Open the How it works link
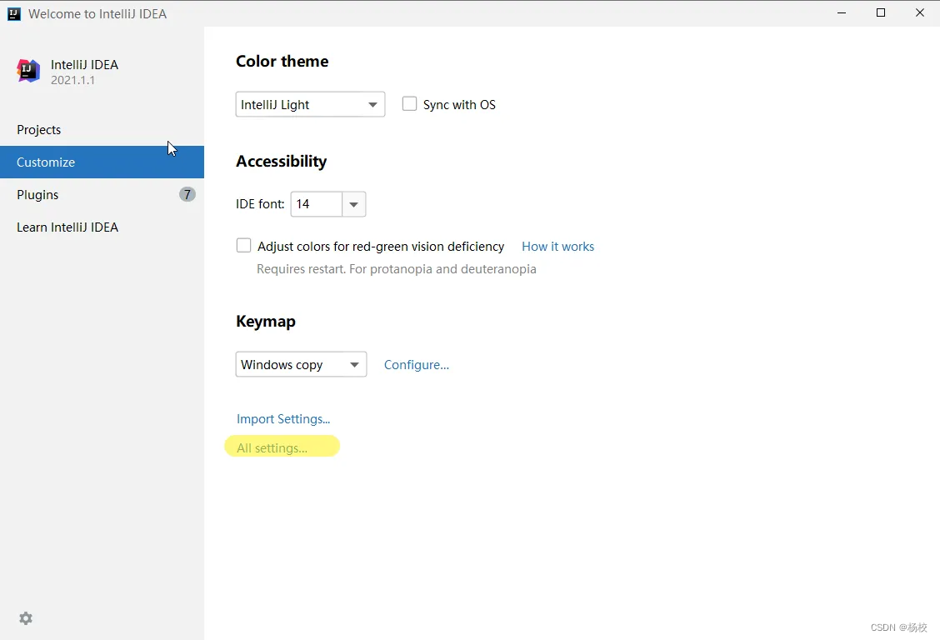The height and width of the screenshot is (640, 940). 557,247
